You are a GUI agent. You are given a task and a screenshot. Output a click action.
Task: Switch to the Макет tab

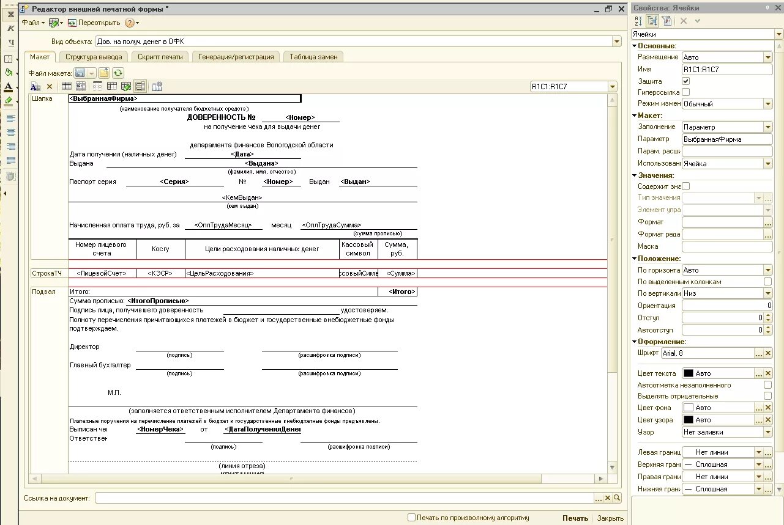40,56
